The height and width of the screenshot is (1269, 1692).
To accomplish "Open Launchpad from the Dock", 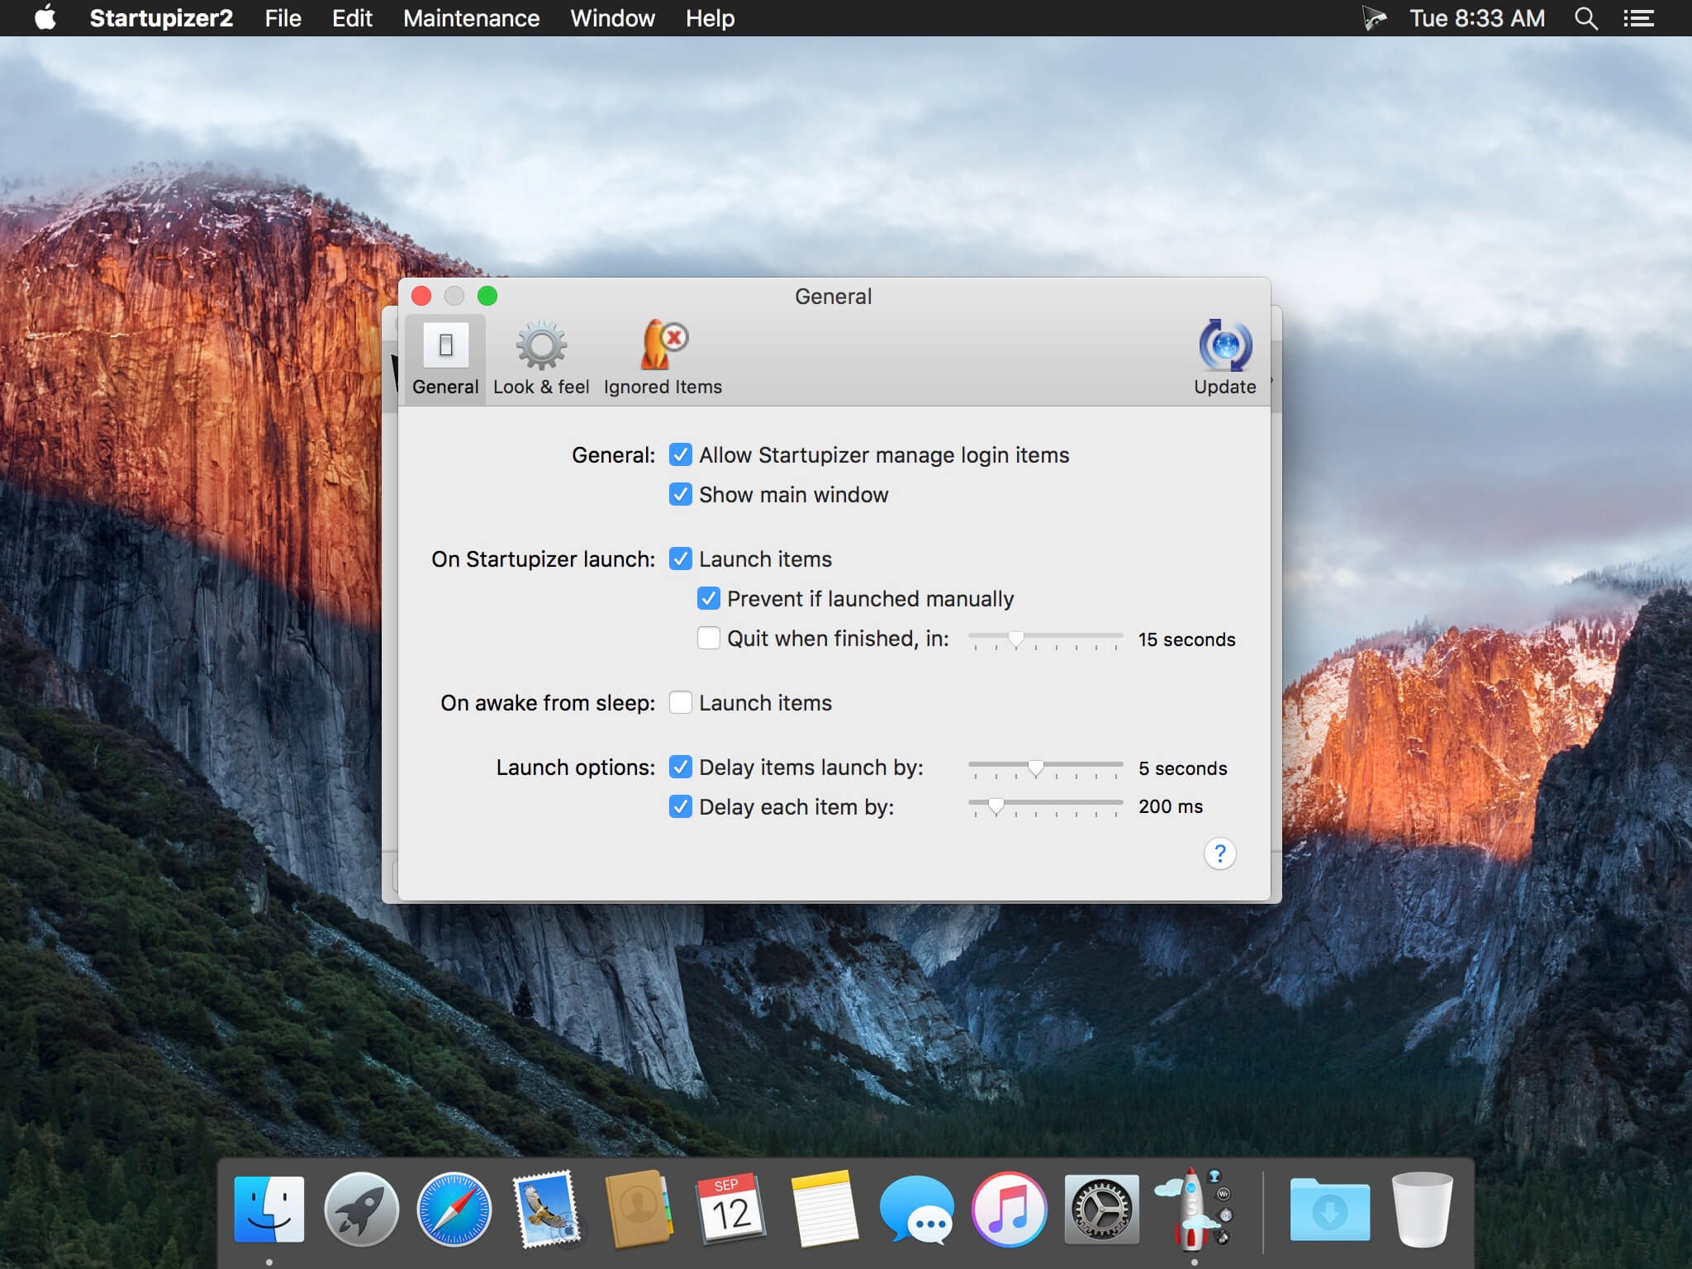I will pos(361,1209).
